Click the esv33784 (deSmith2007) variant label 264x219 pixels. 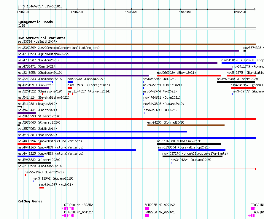tap(37, 41)
